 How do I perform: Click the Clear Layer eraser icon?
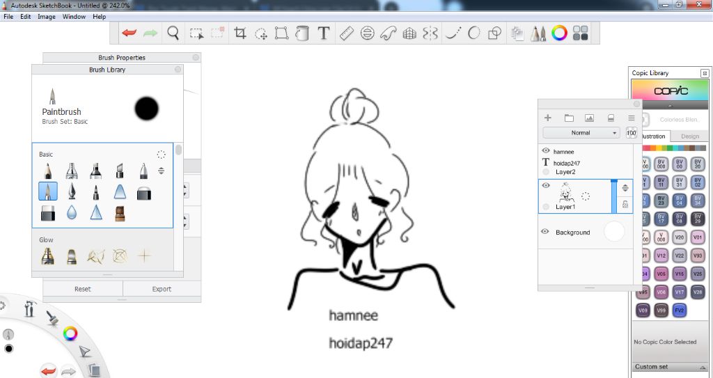click(x=611, y=118)
